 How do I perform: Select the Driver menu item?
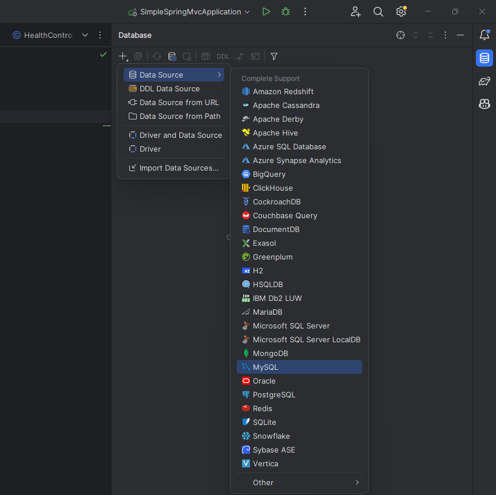click(174, 149)
